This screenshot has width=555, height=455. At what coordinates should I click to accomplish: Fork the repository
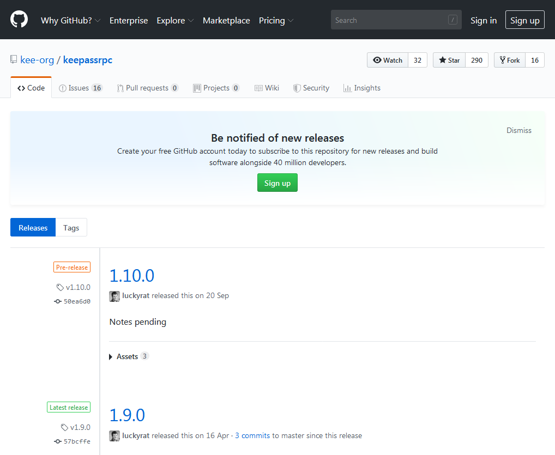(x=510, y=60)
